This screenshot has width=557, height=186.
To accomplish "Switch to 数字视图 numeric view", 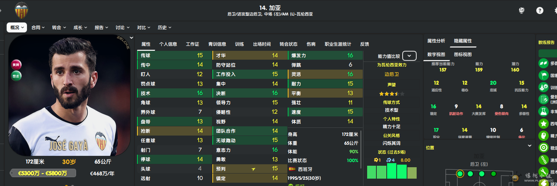I will tap(436, 55).
